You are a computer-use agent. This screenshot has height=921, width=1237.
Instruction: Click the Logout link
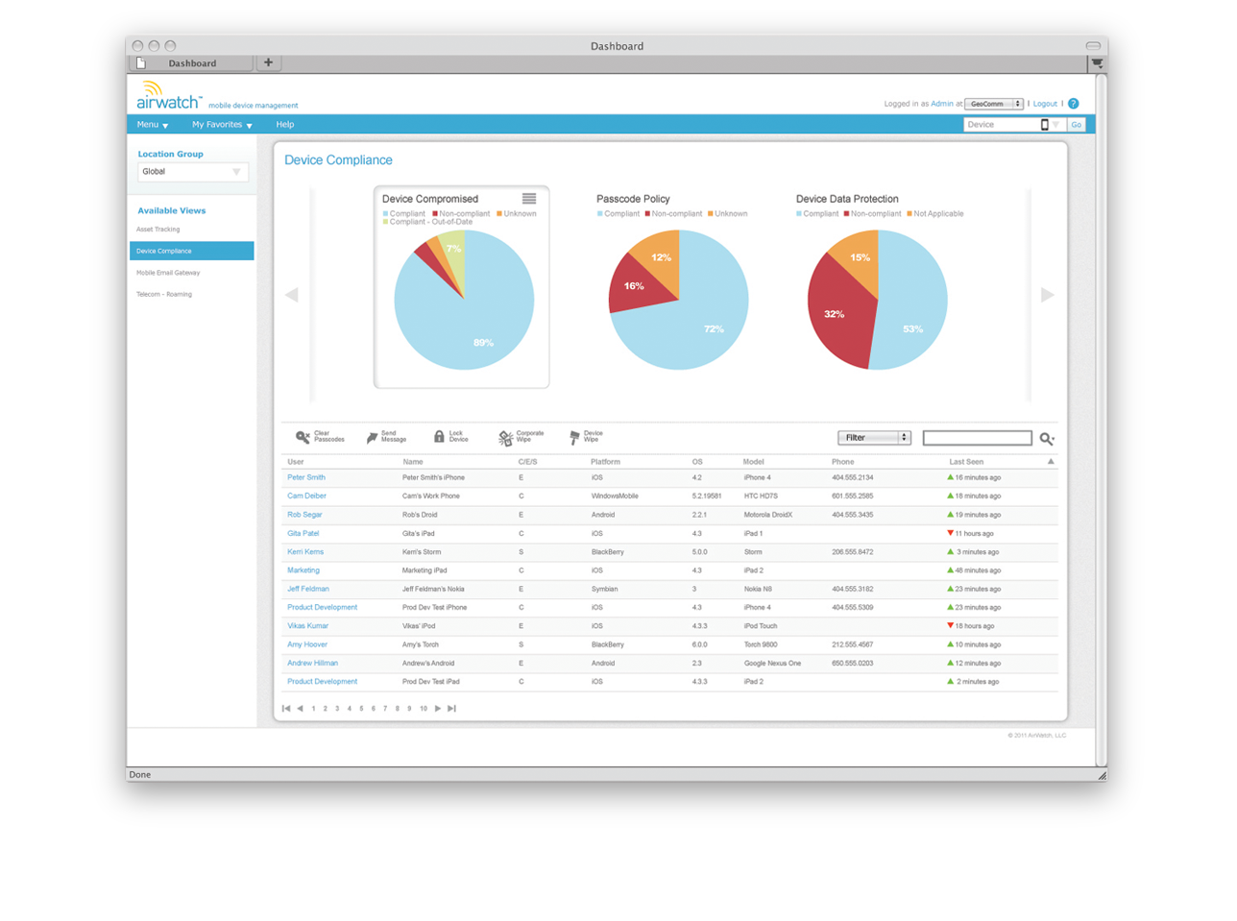[x=1045, y=104]
